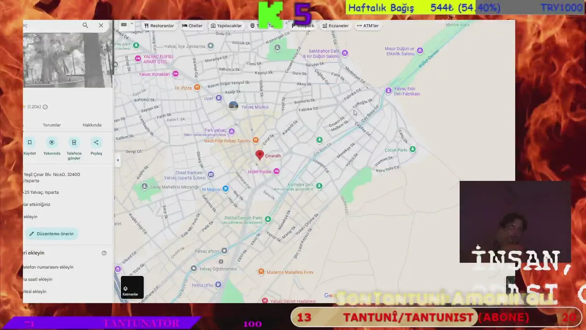Click the webcam overlay thumbnail

click(515, 222)
